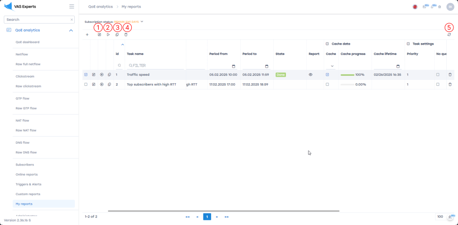Expand the Subscription status dropdown

[142, 22]
